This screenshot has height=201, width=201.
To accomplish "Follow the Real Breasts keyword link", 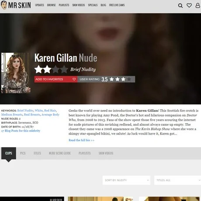I will pyautogui.click(x=32, y=114).
